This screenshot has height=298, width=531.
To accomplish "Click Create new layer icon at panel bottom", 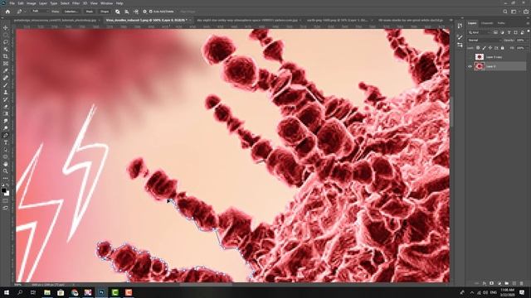I will (x=514, y=283).
